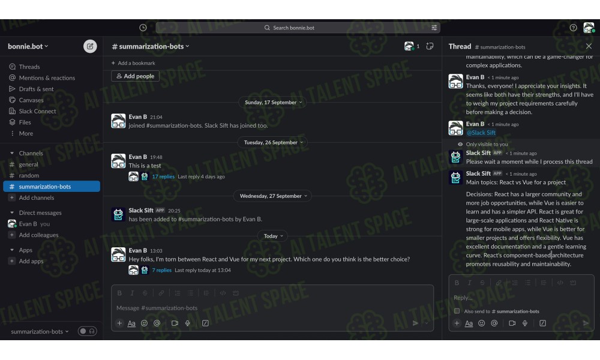Open the history clock icon
Image resolution: width=600 pixels, height=360 pixels.
[x=143, y=28]
